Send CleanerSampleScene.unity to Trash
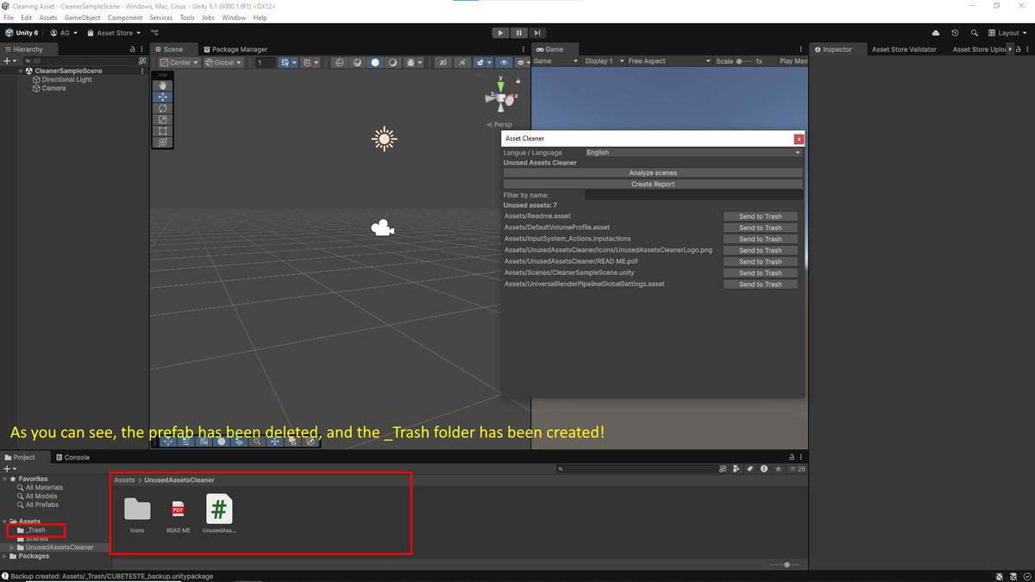The width and height of the screenshot is (1035, 582). coord(760,272)
